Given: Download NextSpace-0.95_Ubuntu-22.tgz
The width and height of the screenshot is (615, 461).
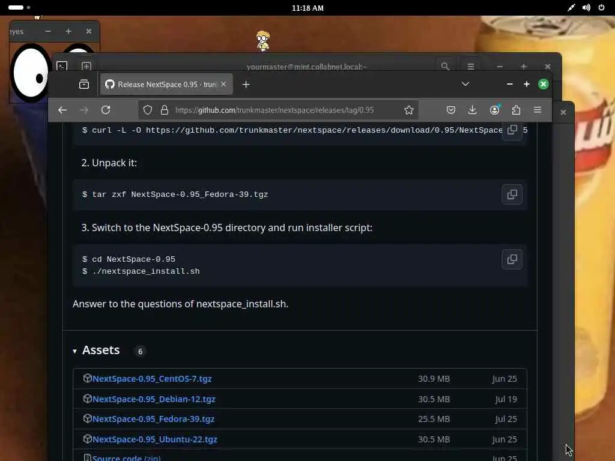Looking at the screenshot, I should click(154, 439).
